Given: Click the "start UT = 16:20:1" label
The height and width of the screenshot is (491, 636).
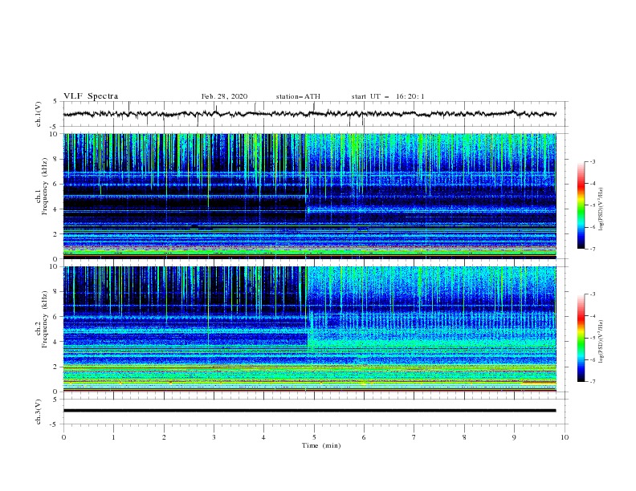Looking at the screenshot, I should [388, 96].
